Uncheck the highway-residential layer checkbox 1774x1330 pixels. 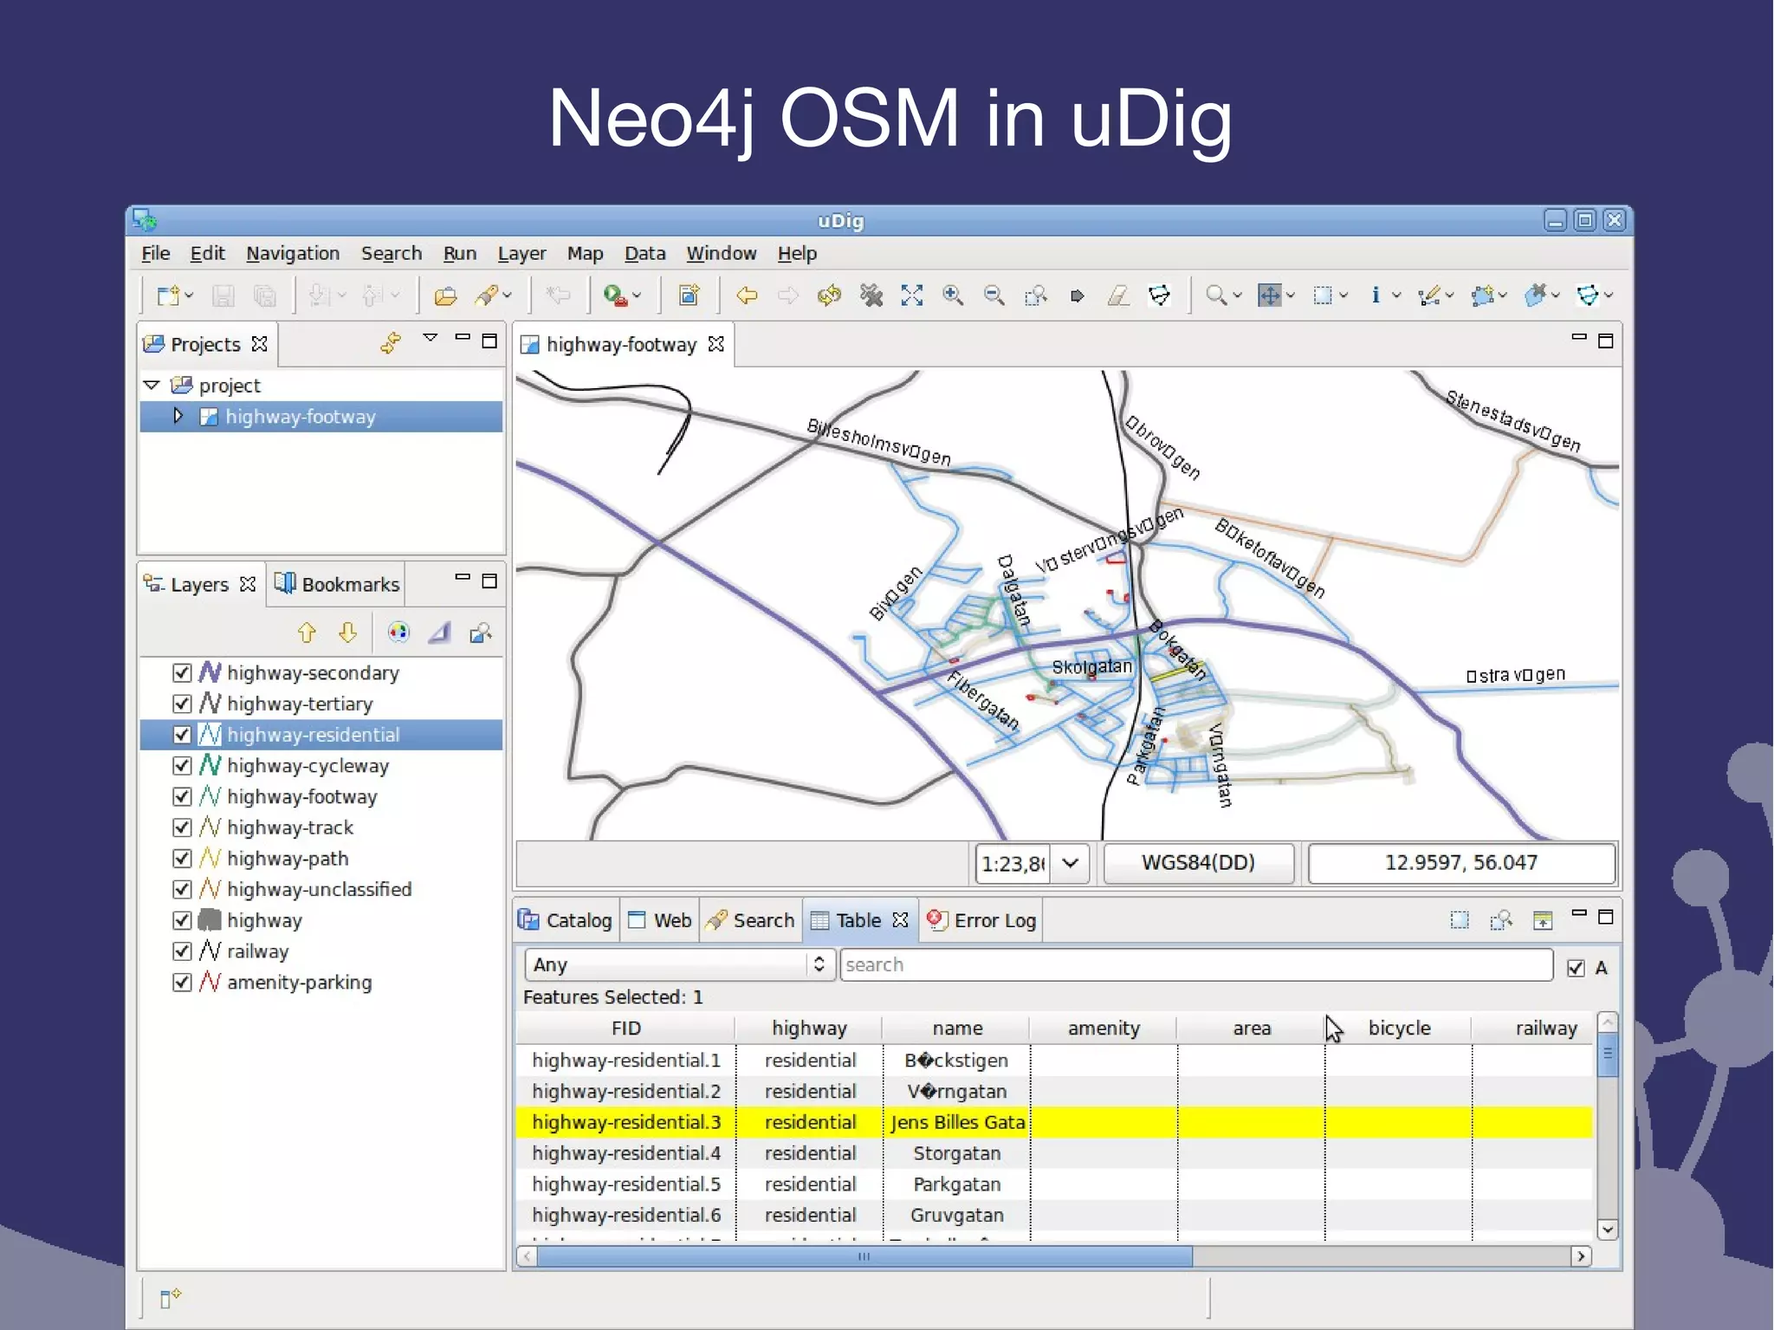182,735
